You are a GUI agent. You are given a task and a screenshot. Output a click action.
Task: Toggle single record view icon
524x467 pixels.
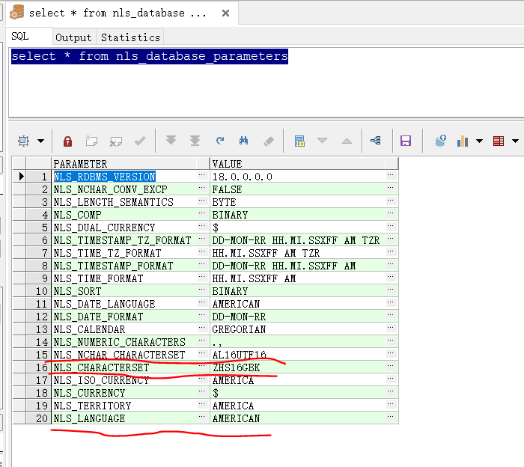click(x=299, y=141)
